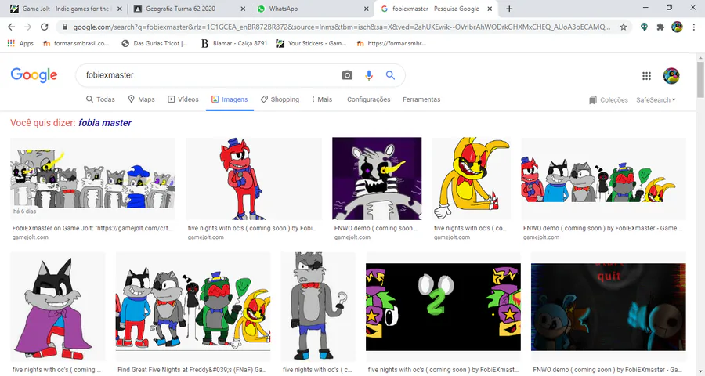Open dark 'quit' menu screenshot thumbnail
Screen dimensions: 705x376
point(609,307)
